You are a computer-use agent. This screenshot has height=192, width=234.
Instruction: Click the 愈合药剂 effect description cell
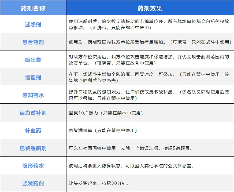(x=150, y=42)
